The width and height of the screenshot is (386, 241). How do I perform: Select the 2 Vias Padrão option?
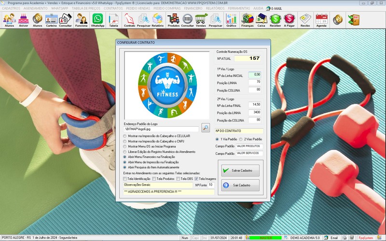click(x=240, y=139)
